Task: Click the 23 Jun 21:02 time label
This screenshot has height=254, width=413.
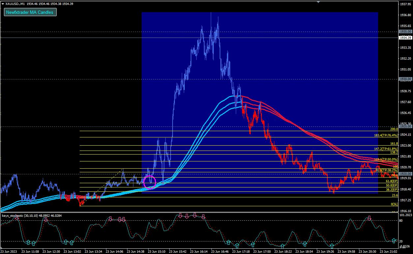Action: point(388,252)
